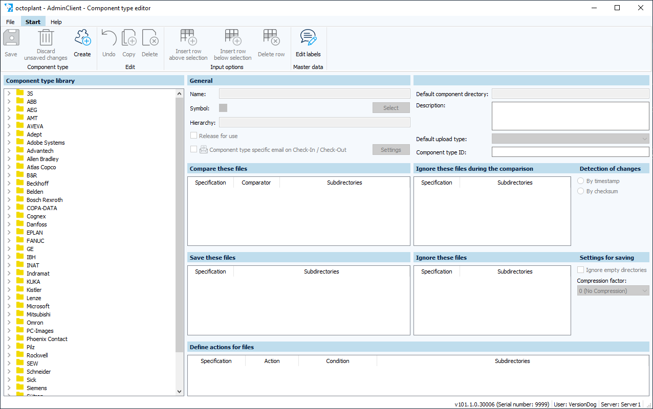Select the By timestamp radio button
653x409 pixels.
coord(581,180)
